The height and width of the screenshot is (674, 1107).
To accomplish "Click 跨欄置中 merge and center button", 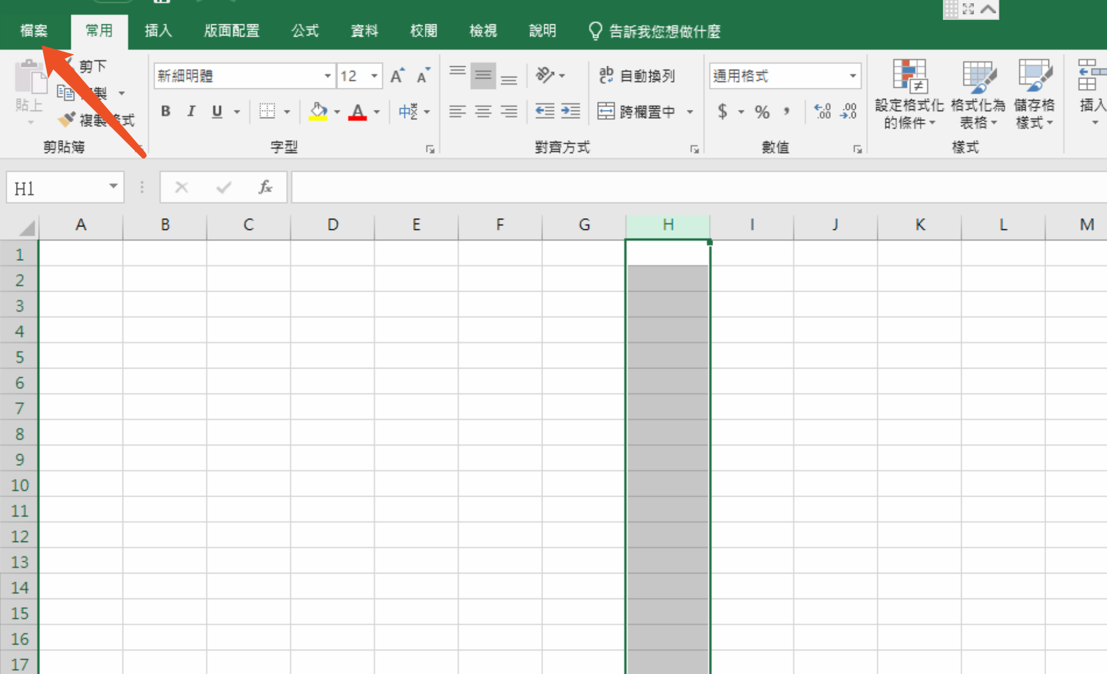I will 638,112.
